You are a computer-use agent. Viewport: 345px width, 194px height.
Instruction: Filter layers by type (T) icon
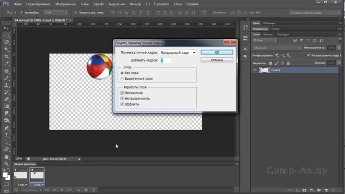pos(308,40)
